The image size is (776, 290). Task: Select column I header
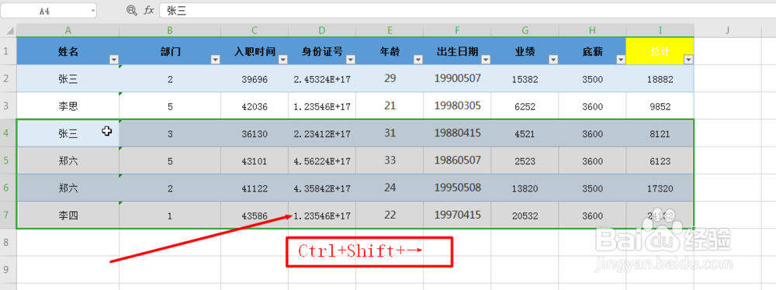tap(660, 31)
